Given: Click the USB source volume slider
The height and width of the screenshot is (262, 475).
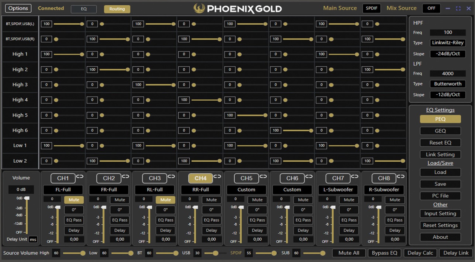Looking at the screenshot, I should point(215,253).
